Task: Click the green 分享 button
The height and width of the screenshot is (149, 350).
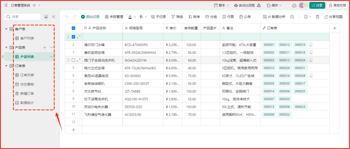Action: point(317,6)
